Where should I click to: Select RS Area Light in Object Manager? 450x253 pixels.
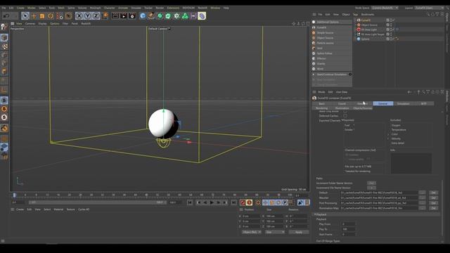tap(368, 30)
